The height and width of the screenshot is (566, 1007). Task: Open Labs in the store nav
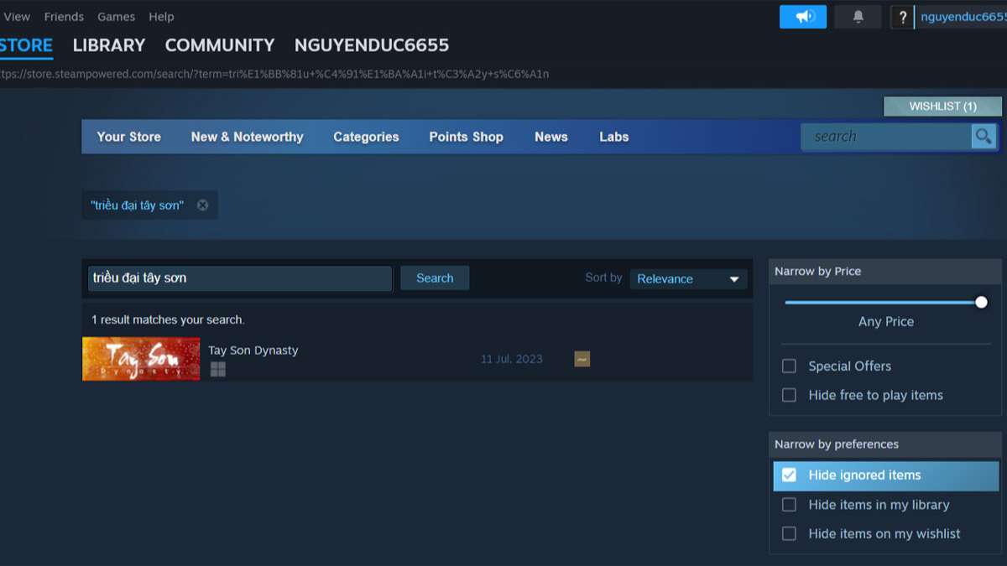pos(613,137)
